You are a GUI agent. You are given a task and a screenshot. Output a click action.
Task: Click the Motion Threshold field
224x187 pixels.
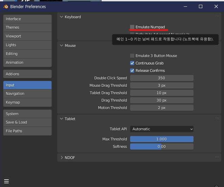pyautogui.click(x=162, y=108)
